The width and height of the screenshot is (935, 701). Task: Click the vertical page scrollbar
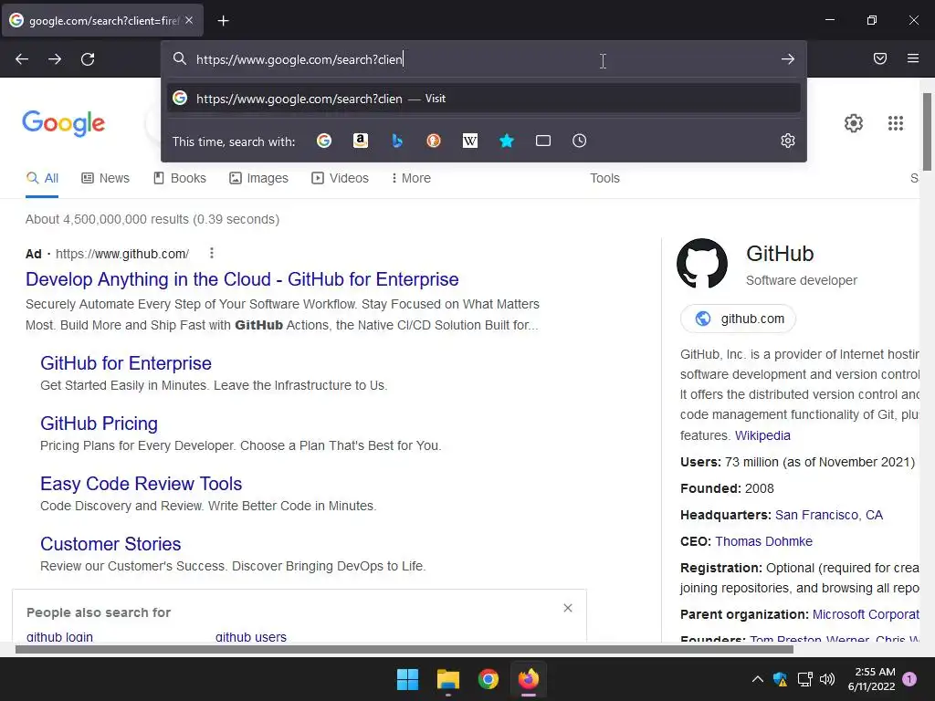[x=927, y=131]
